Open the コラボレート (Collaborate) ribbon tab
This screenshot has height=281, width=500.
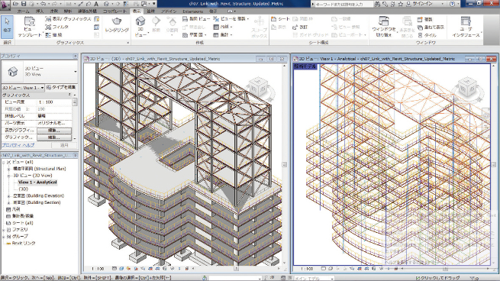(x=115, y=11)
